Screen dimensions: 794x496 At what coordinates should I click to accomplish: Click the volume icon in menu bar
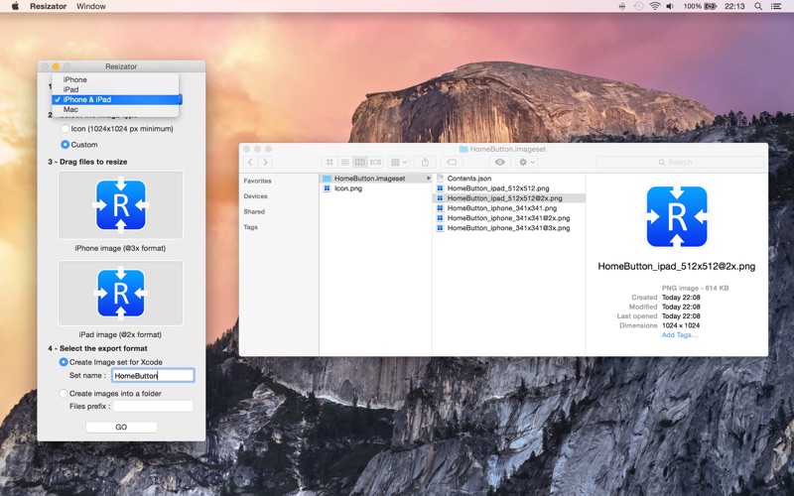tap(670, 6)
